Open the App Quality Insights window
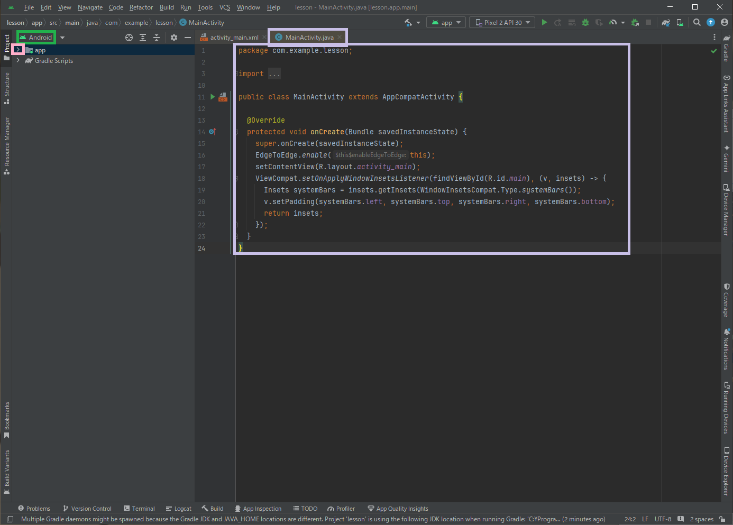The height and width of the screenshot is (525, 733). click(x=398, y=509)
